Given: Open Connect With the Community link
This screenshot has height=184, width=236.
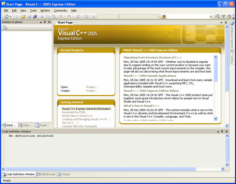Looking at the screenshot, I should [79, 126].
